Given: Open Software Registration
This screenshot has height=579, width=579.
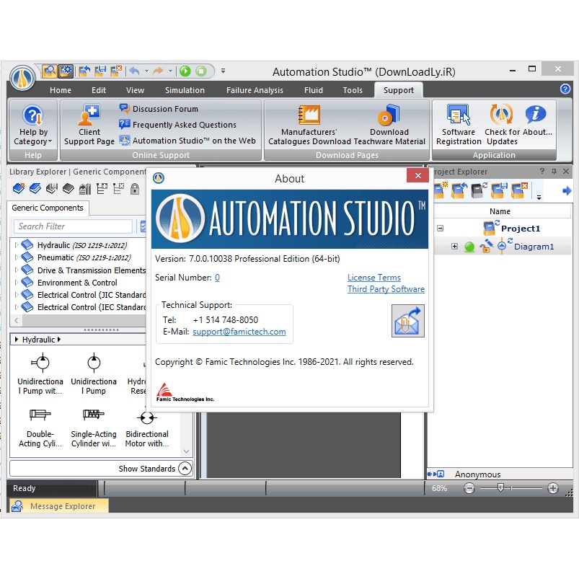Looking at the screenshot, I should [x=459, y=125].
